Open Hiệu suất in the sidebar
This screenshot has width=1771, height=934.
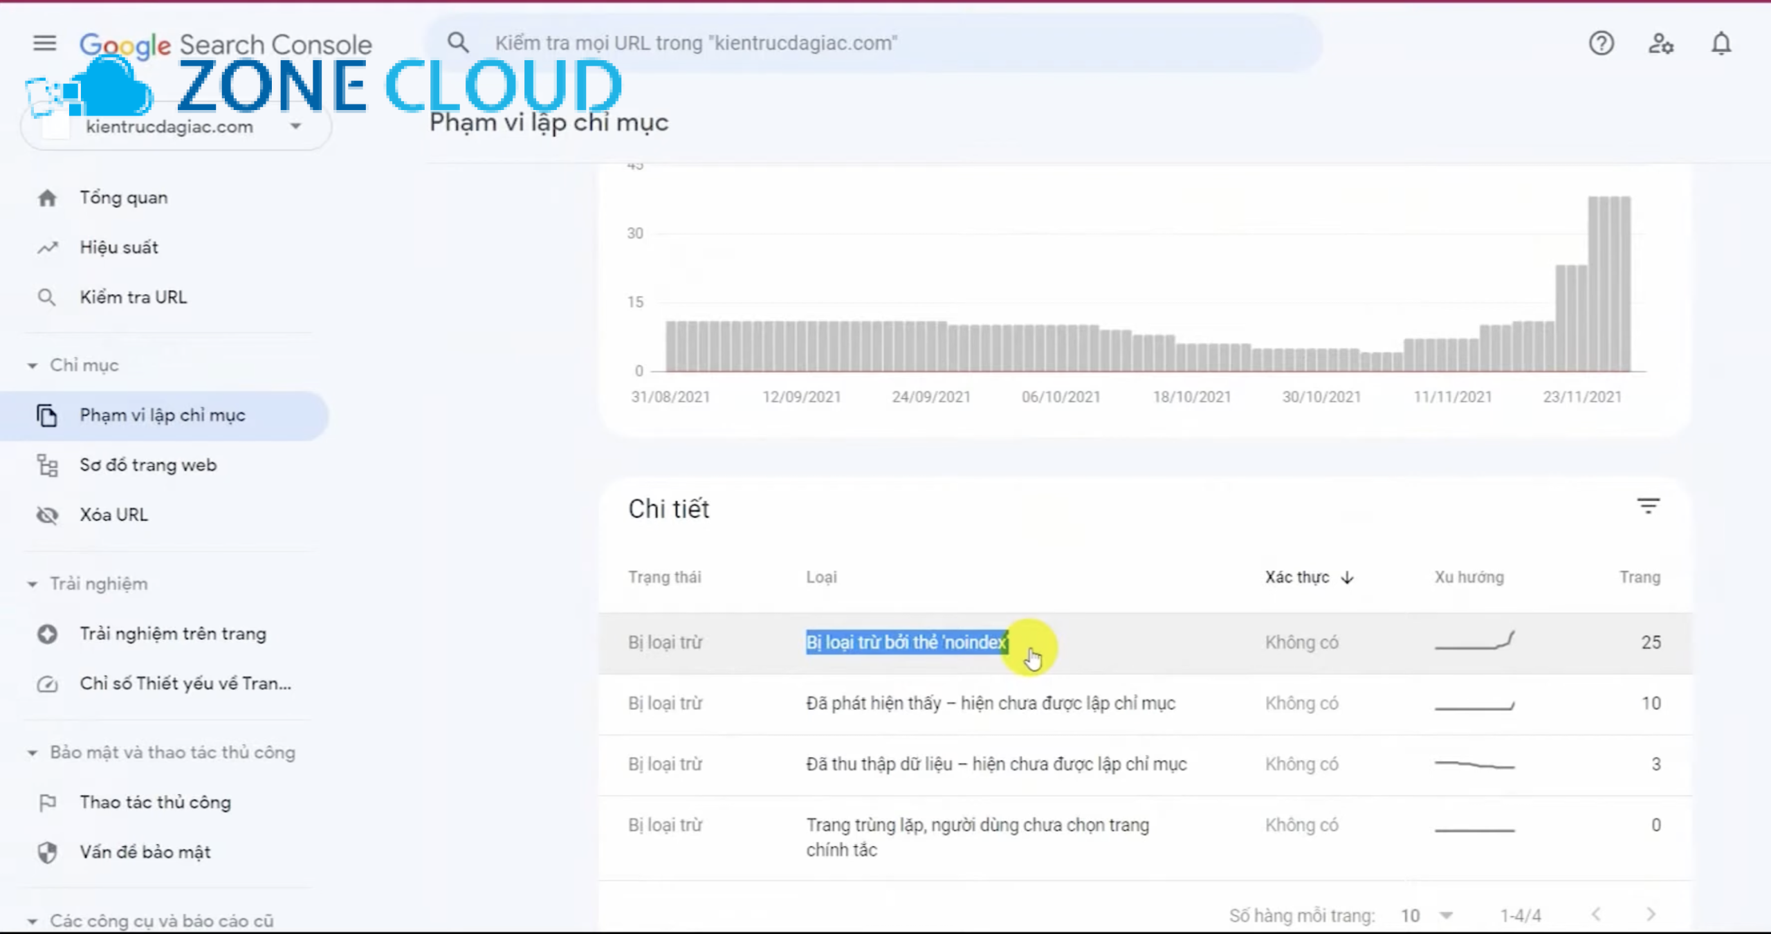coord(119,248)
